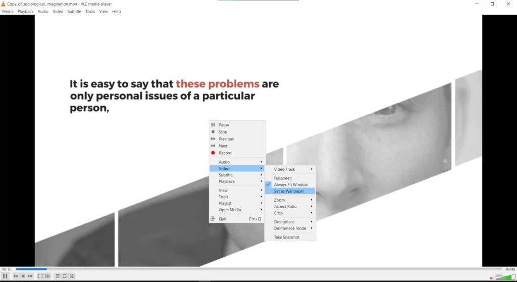Image resolution: width=517 pixels, height=282 pixels.
Task: Click the Previous icon in context menu
Action: (213, 138)
